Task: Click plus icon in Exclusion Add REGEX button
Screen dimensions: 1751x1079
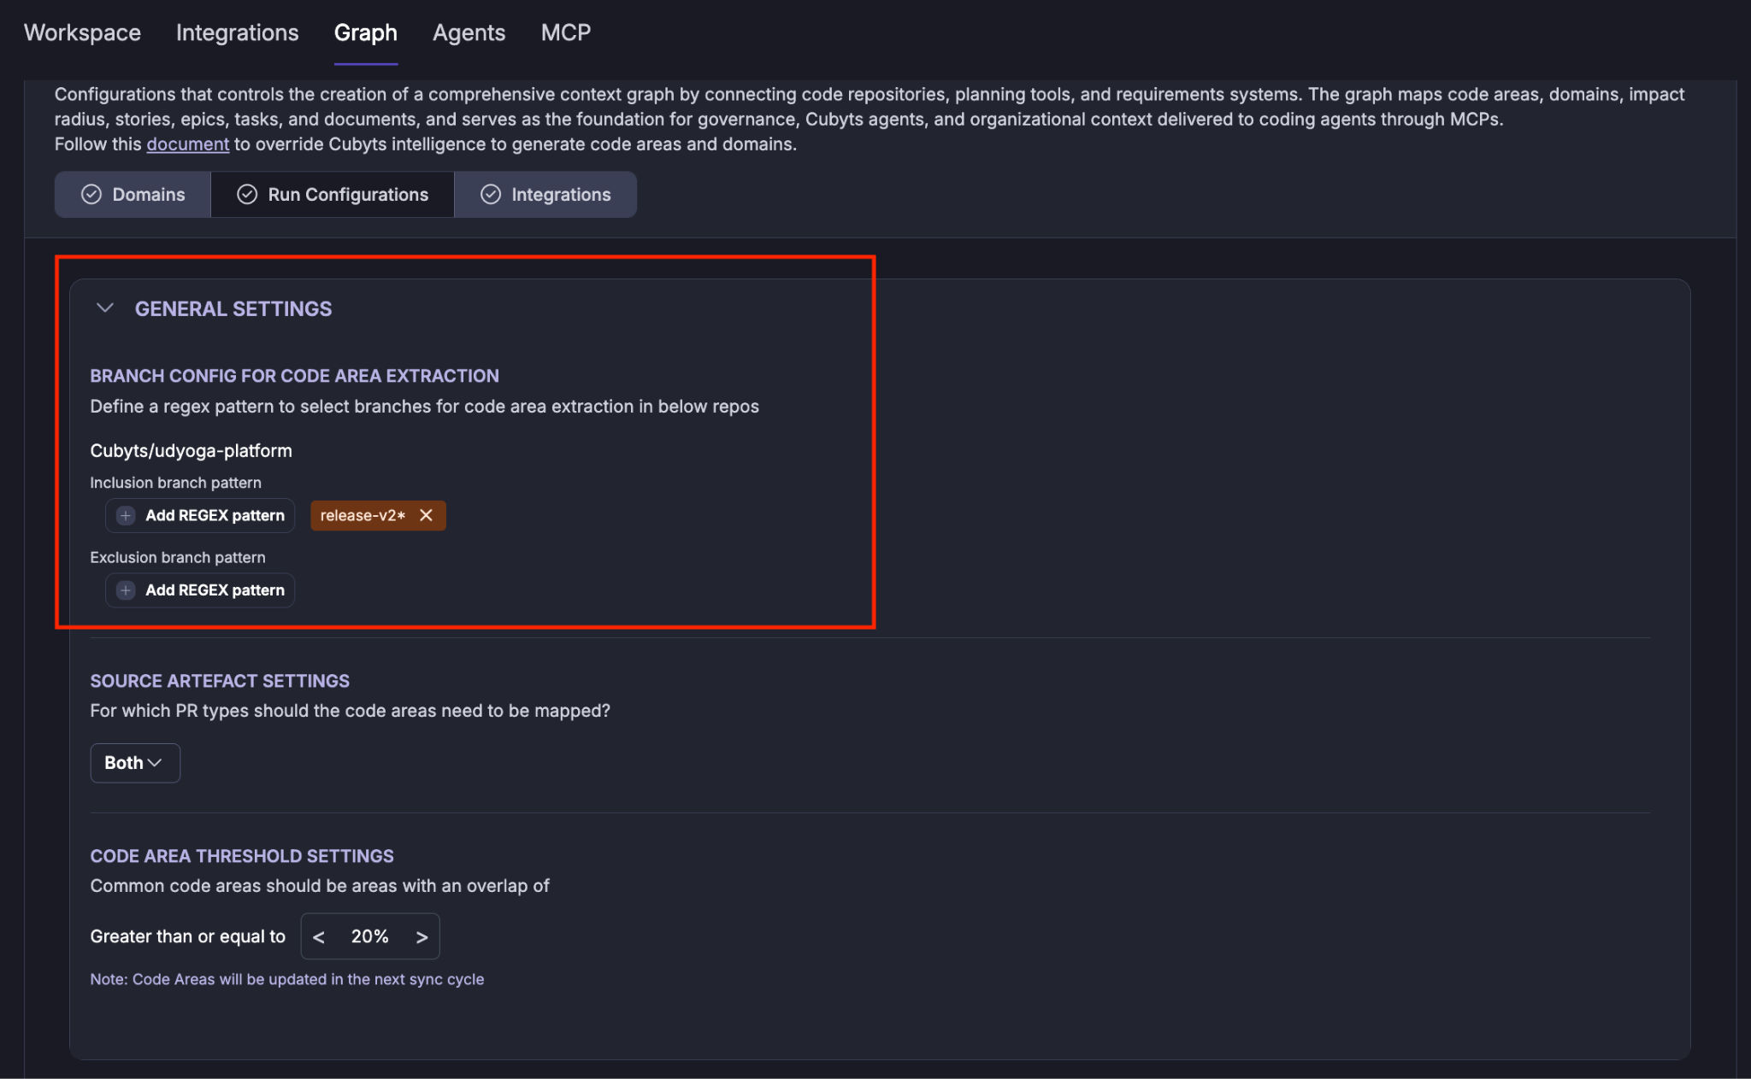Action: [126, 589]
